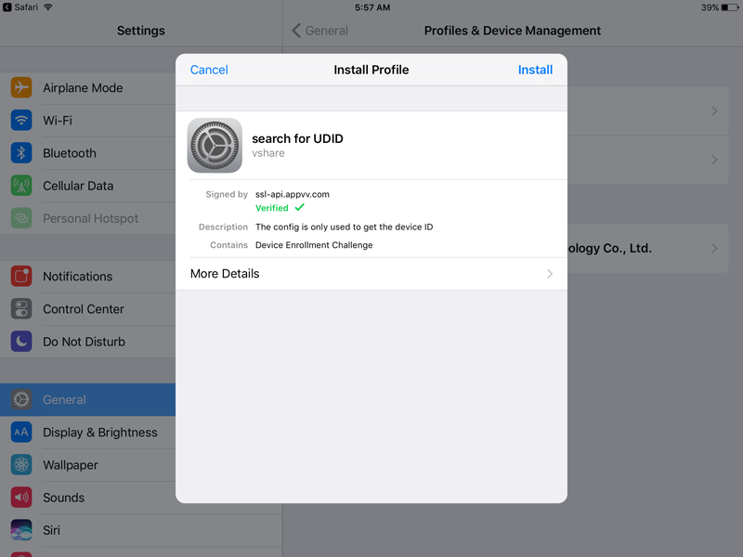Click the Personal Hotspot icon
This screenshot has width=743, height=557.
tap(21, 218)
